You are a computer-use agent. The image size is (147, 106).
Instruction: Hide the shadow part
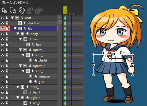2,23
